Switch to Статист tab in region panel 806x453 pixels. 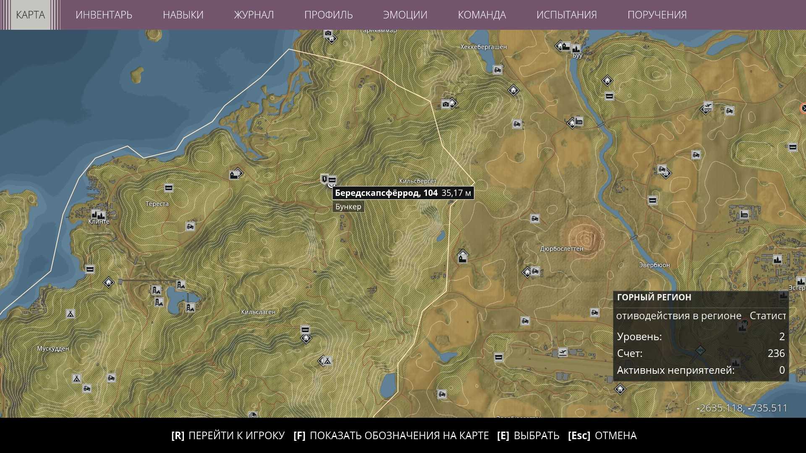pos(767,316)
